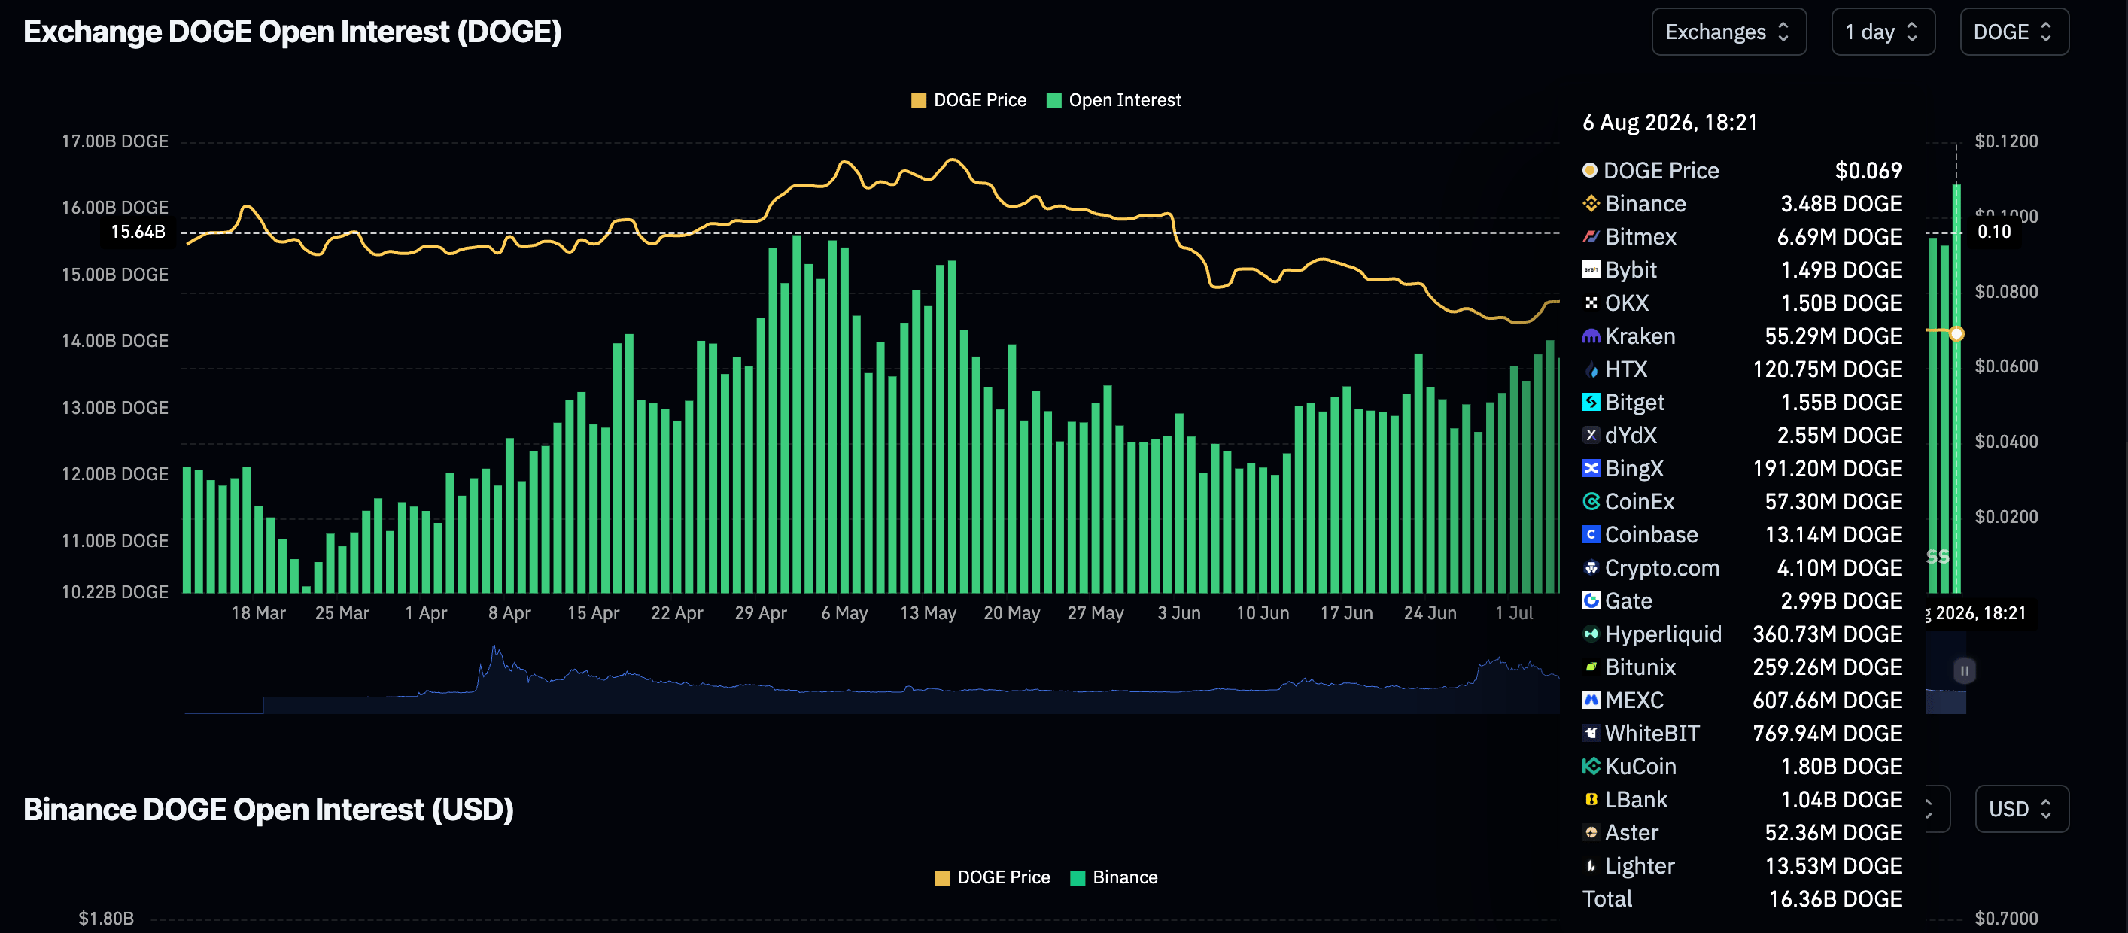
Task: Click the 13 May date label on axis
Action: pyautogui.click(x=928, y=612)
